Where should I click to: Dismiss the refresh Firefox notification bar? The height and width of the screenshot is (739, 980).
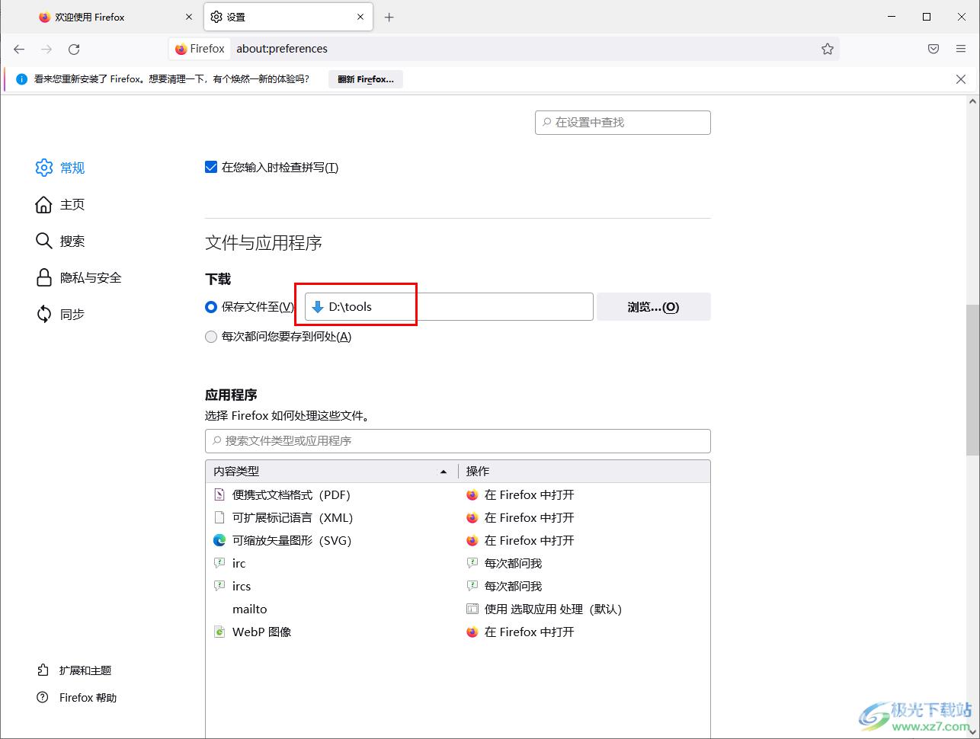[x=961, y=79]
